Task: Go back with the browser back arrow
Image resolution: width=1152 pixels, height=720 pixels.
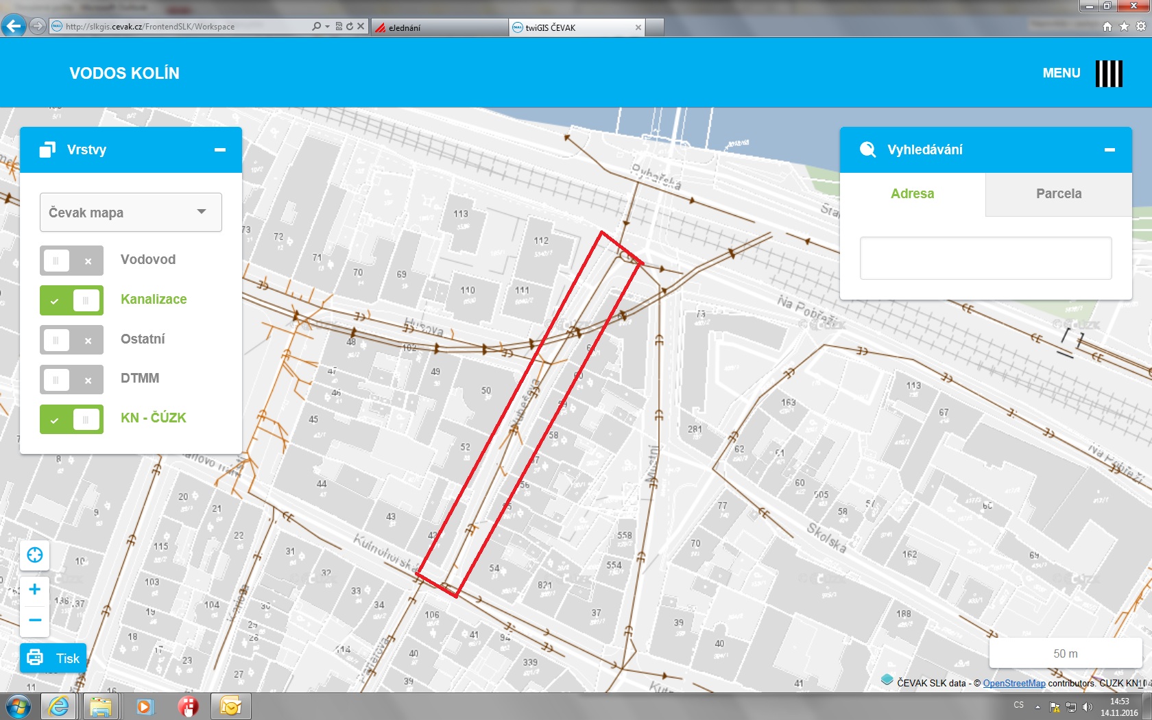Action: (13, 26)
